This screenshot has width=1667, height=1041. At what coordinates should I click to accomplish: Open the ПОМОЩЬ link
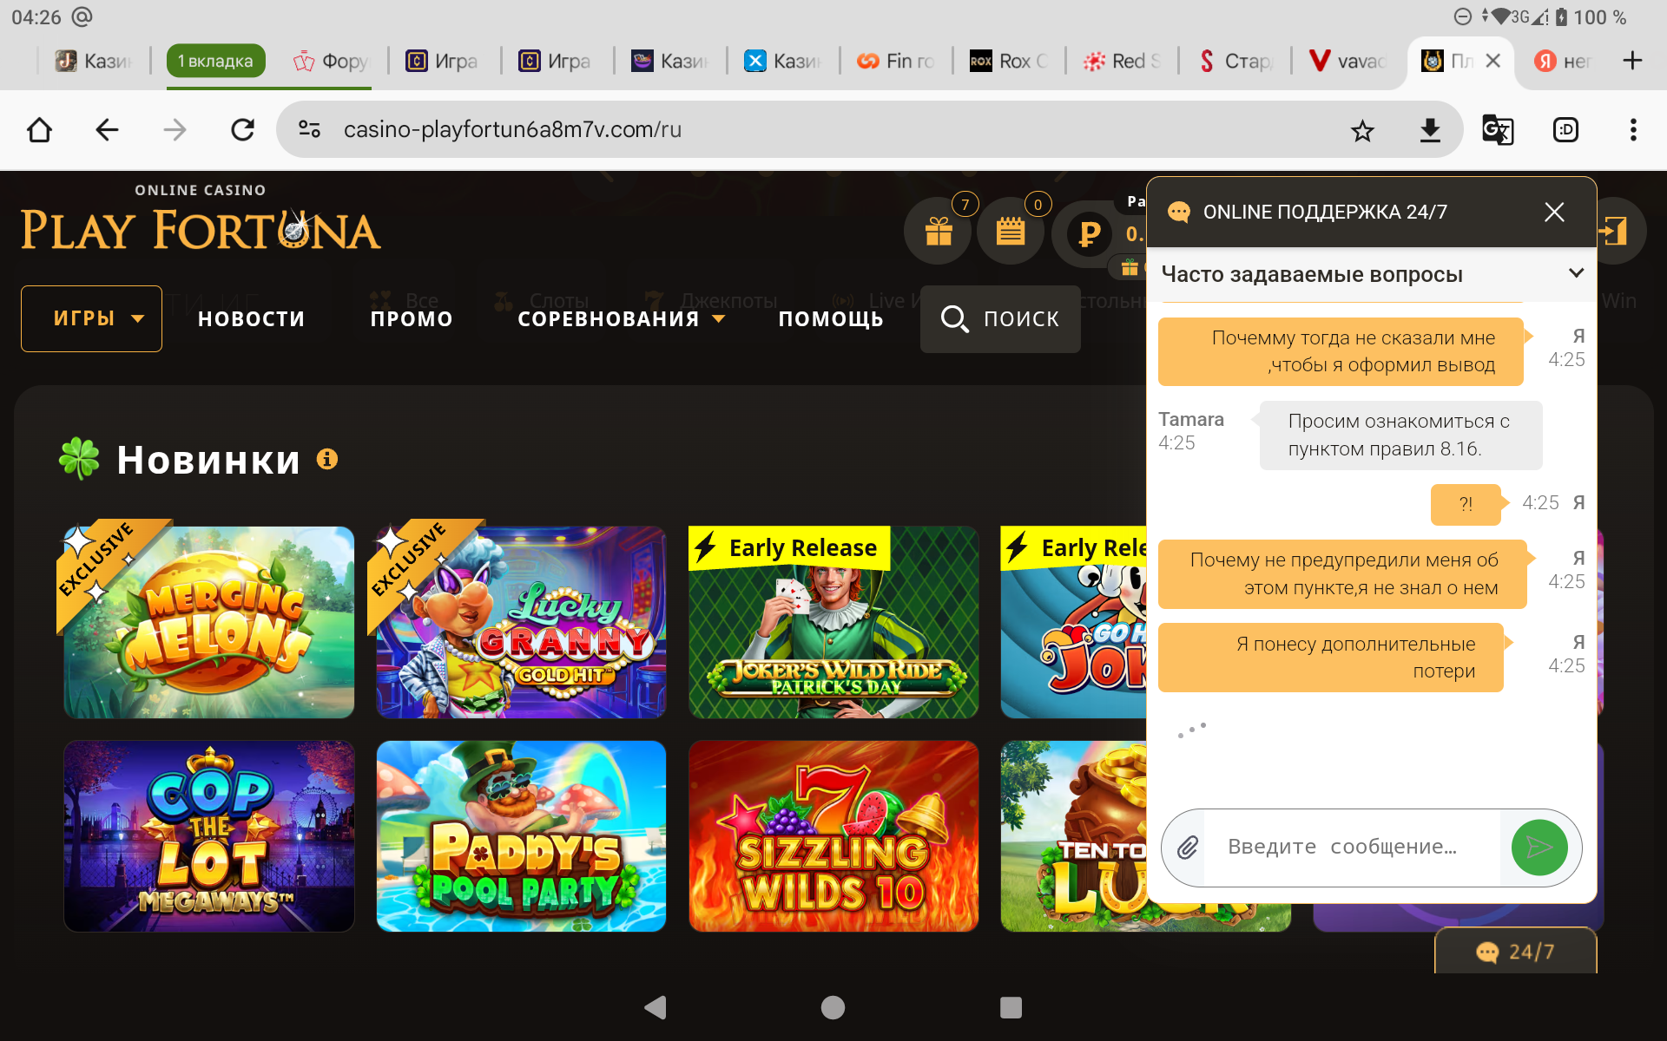[x=831, y=319]
